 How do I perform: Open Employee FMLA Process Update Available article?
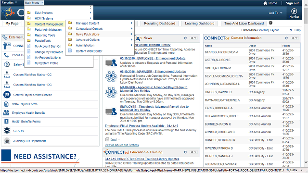click(x=141, y=126)
